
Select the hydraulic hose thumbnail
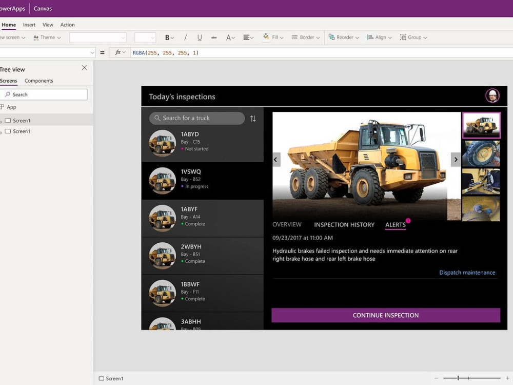[481, 181]
